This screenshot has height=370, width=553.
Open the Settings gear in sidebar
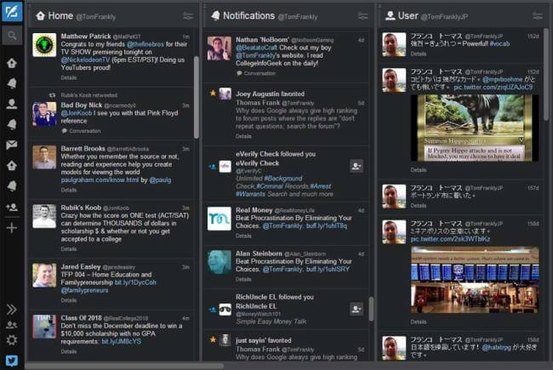[x=12, y=340]
